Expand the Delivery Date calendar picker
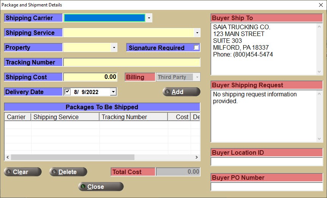This screenshot has width=327, height=198. [x=113, y=92]
